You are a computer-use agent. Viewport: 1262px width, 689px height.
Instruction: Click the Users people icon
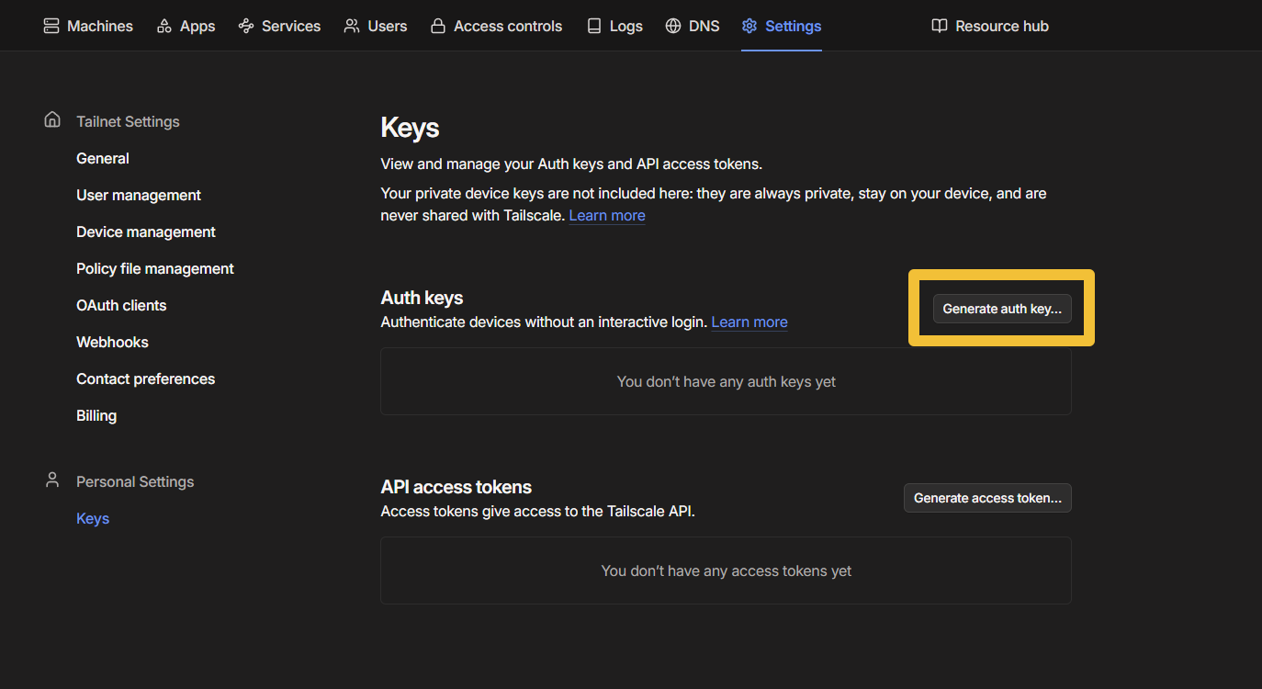(x=352, y=26)
